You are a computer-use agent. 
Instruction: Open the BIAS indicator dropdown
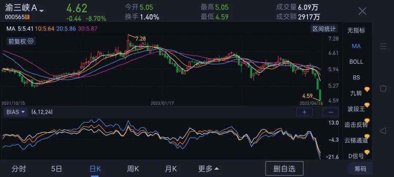pyautogui.click(x=16, y=112)
